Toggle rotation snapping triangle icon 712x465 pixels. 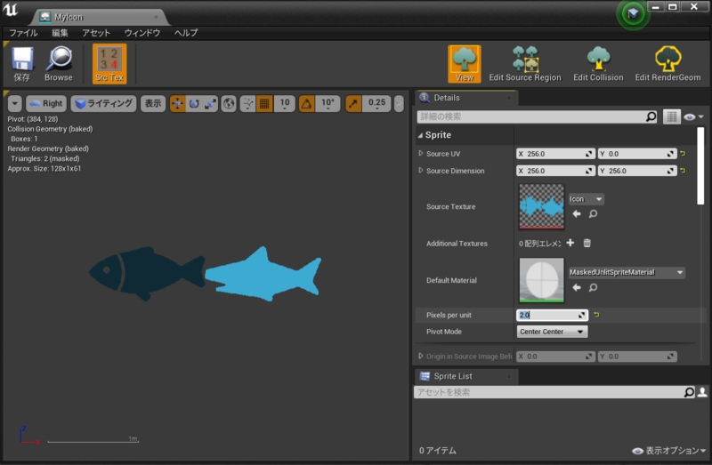click(x=306, y=103)
